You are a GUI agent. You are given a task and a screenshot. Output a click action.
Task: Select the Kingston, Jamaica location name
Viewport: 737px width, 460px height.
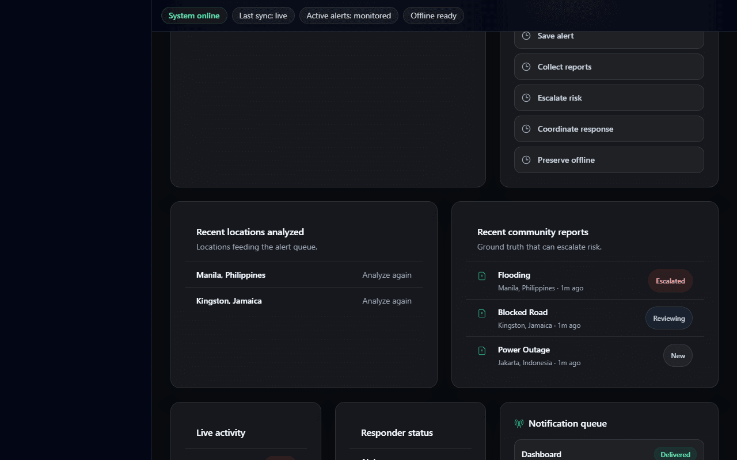pyautogui.click(x=229, y=301)
